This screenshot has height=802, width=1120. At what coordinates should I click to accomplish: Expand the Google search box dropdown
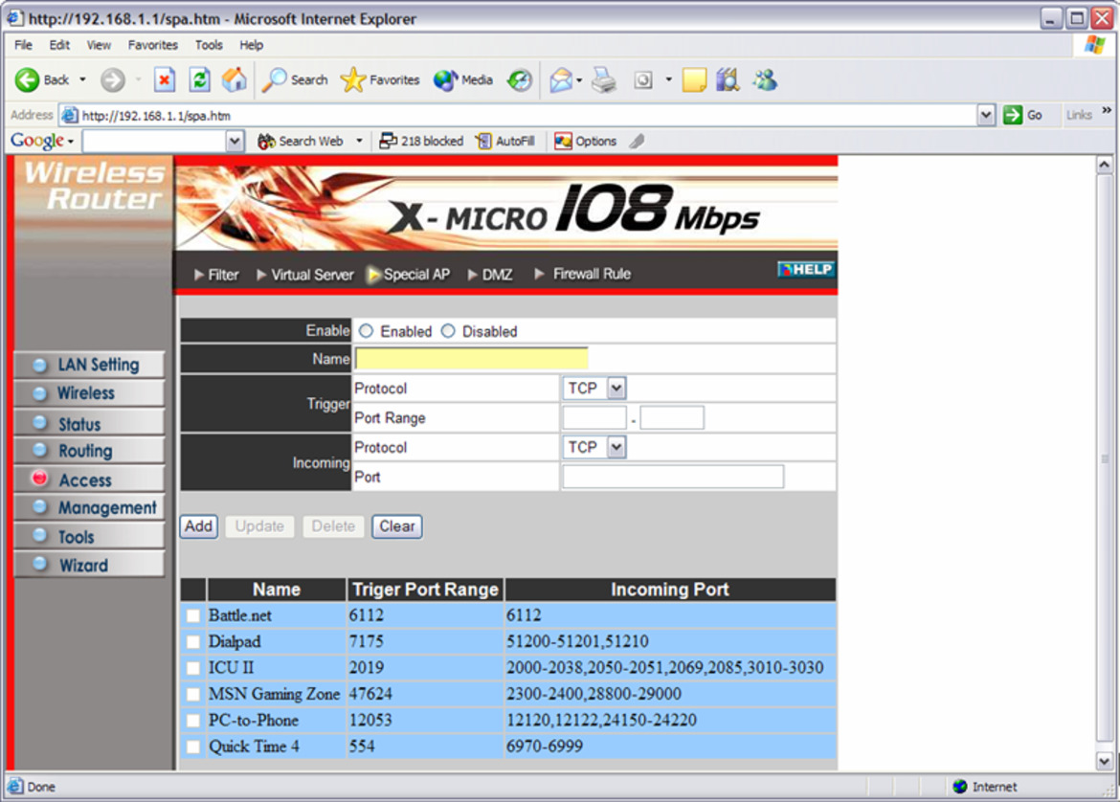tap(235, 142)
